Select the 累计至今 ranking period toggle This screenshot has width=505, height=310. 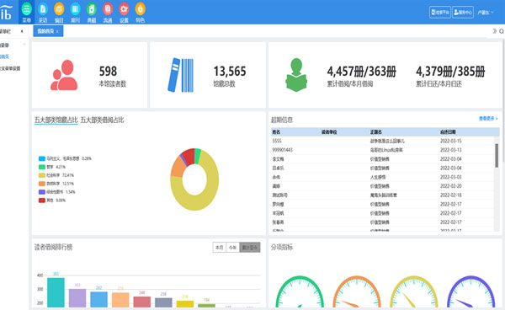(x=250, y=248)
